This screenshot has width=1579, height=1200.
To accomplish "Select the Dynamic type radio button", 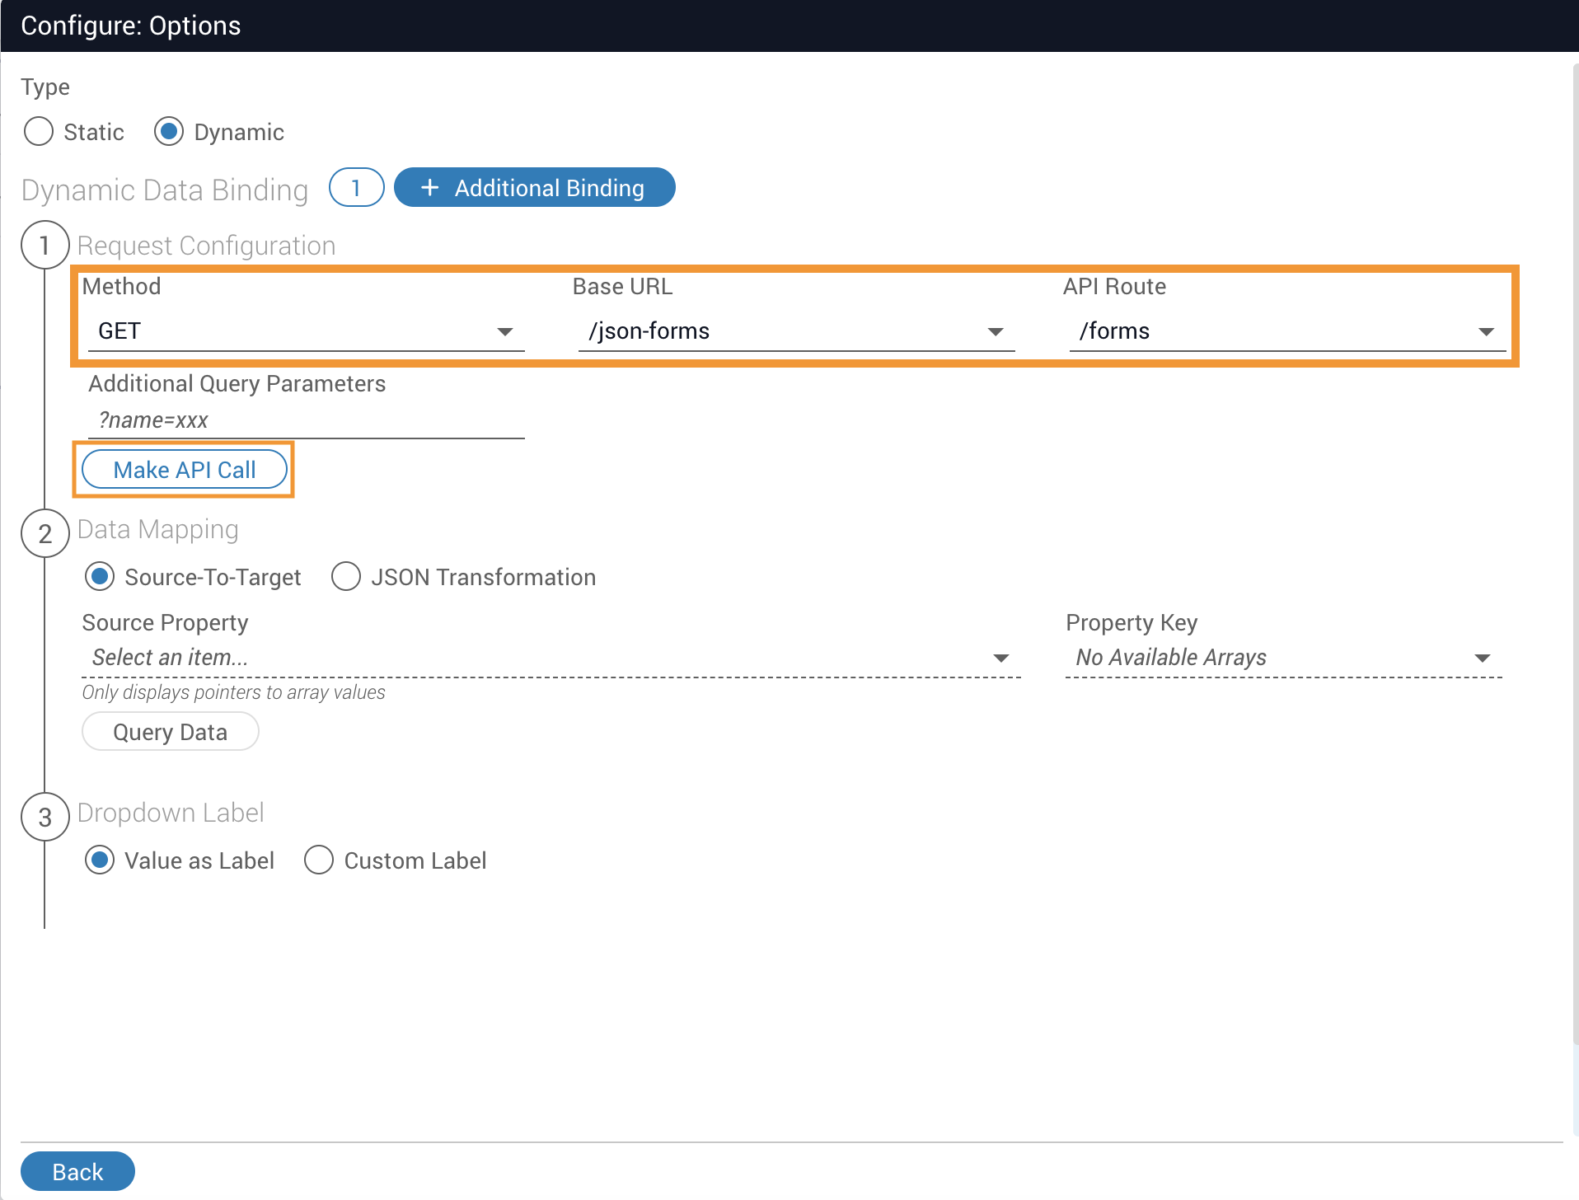I will coord(169,132).
